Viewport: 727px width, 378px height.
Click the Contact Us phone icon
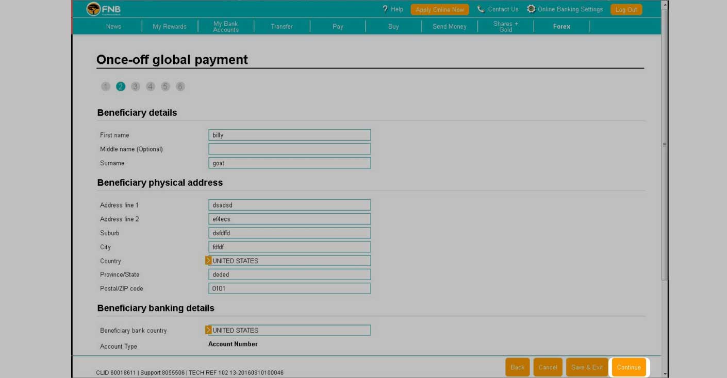[x=481, y=9]
